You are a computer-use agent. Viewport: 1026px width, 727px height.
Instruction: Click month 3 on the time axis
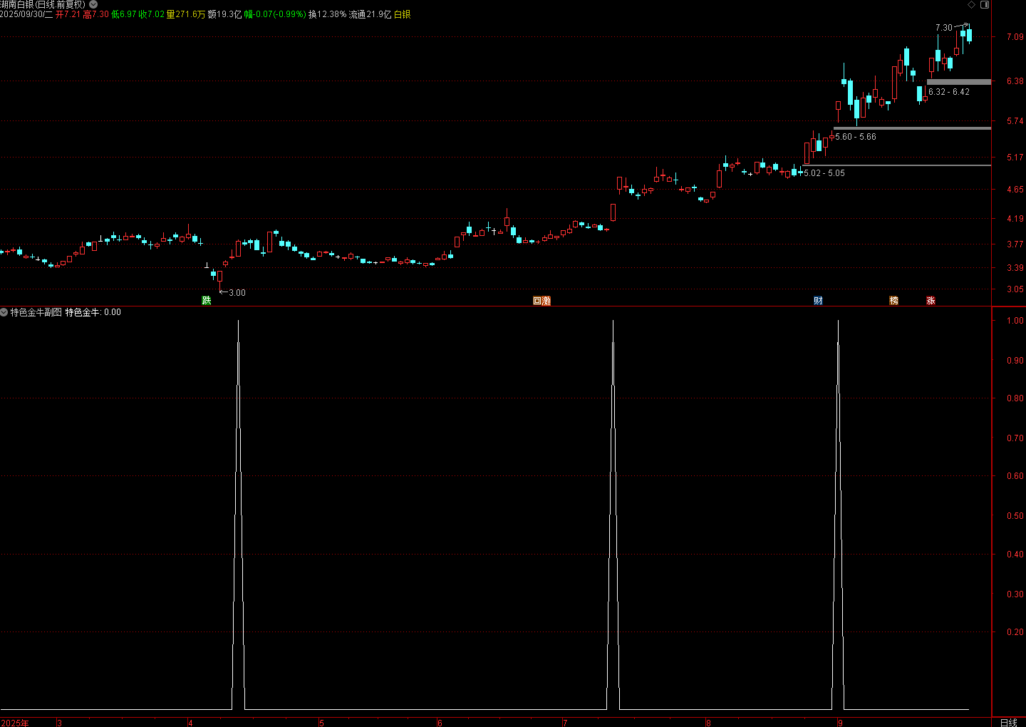click(59, 723)
